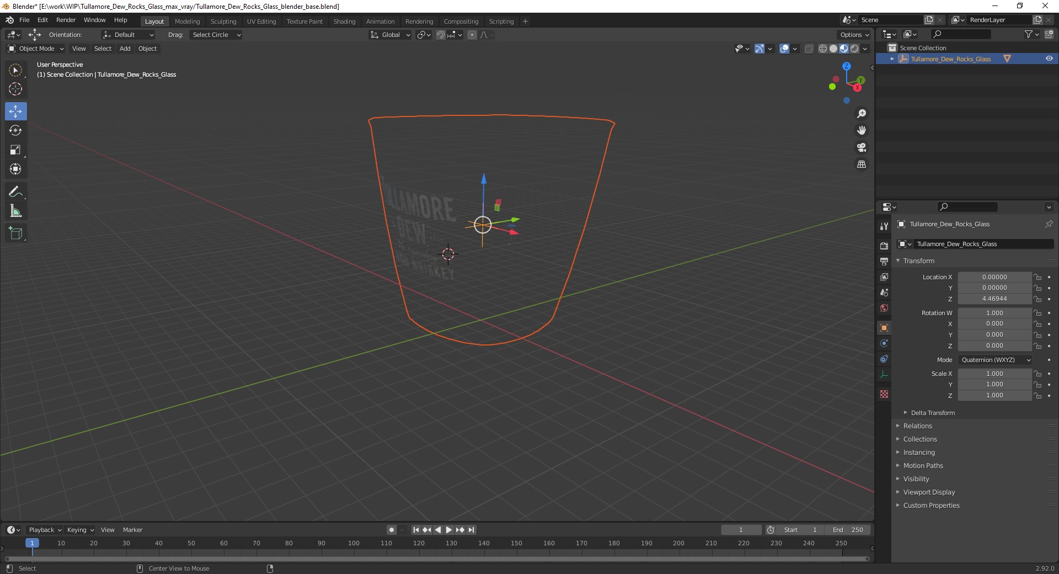The width and height of the screenshot is (1059, 574).
Task: Open the Render properties tab
Action: tap(884, 246)
